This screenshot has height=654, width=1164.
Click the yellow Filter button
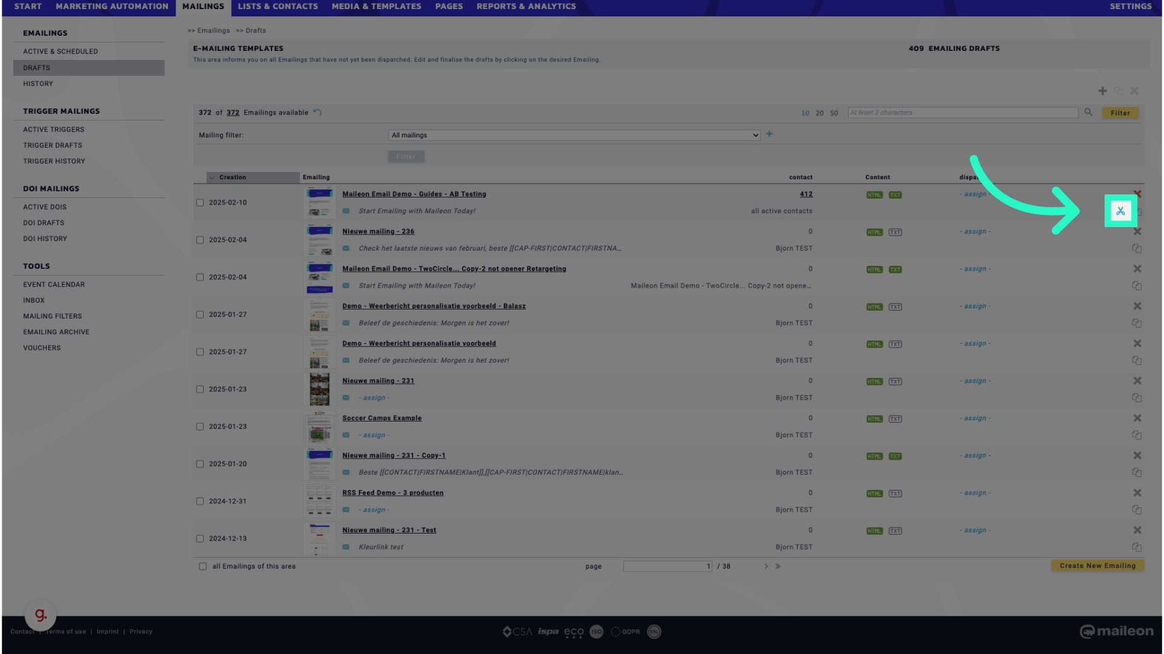[1120, 113]
